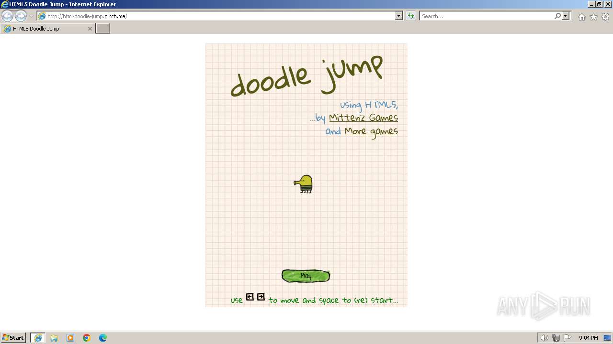The height and width of the screenshot is (344, 613).
Task: Open the Home icon
Action: pos(581,17)
